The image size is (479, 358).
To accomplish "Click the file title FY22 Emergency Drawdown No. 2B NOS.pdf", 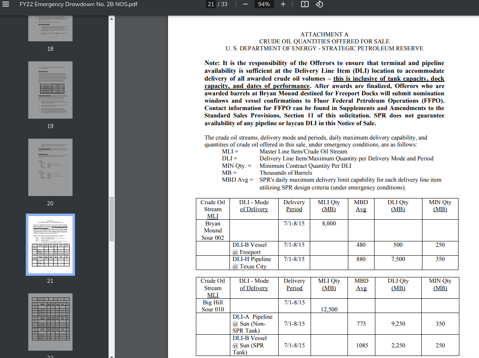I will tap(79, 4).
